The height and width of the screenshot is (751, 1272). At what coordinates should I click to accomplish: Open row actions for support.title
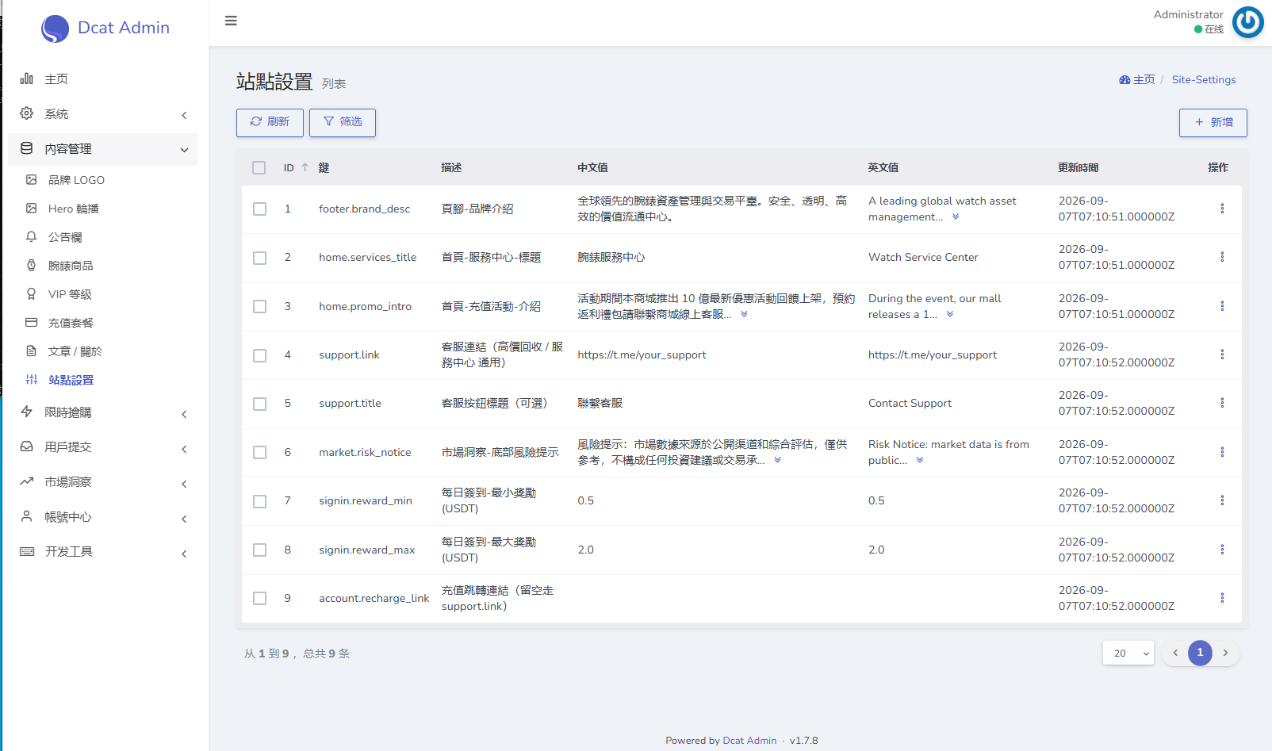pyautogui.click(x=1222, y=403)
